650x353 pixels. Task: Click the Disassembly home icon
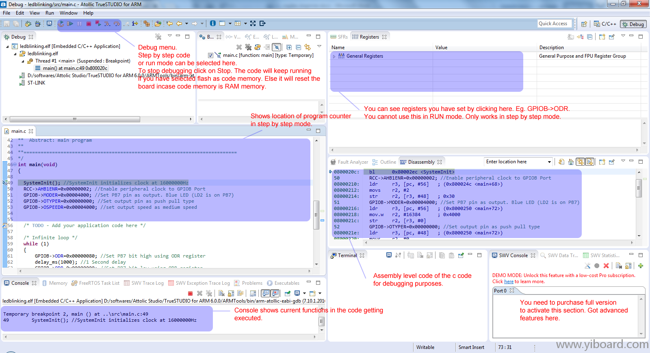(571, 162)
